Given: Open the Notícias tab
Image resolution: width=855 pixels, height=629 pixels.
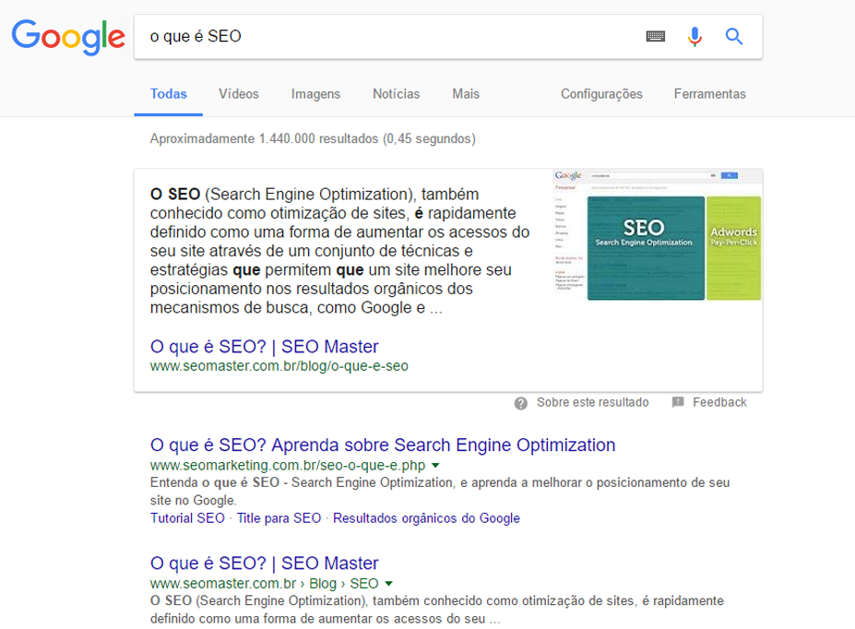Looking at the screenshot, I should (x=396, y=94).
